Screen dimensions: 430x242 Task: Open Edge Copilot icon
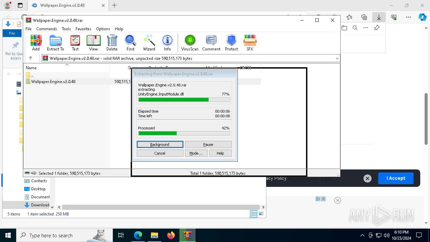[x=422, y=17]
